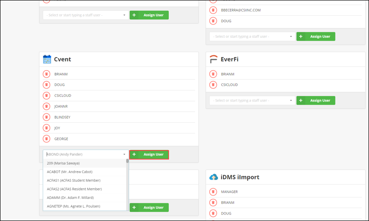Click the Cvent staff user search field
Viewport: 369px width, 221px height.
pos(83,155)
